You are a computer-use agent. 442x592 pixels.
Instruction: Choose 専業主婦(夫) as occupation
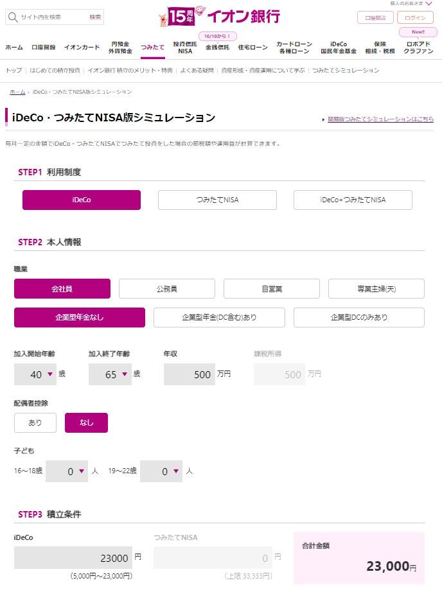376,289
